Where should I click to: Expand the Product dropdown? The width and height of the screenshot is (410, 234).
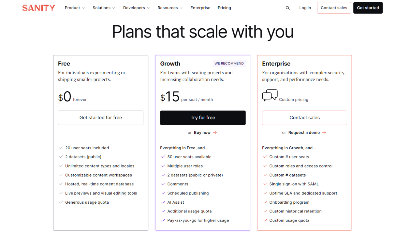click(74, 8)
